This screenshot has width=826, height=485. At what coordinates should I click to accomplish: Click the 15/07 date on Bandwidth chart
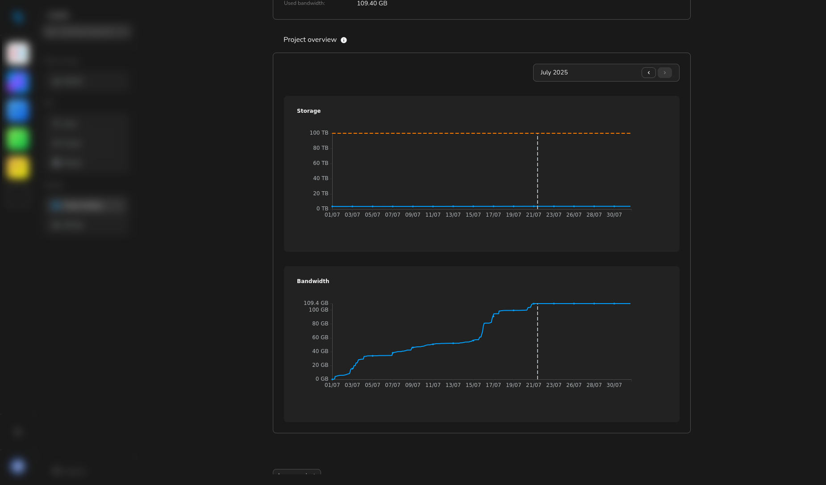point(473,385)
